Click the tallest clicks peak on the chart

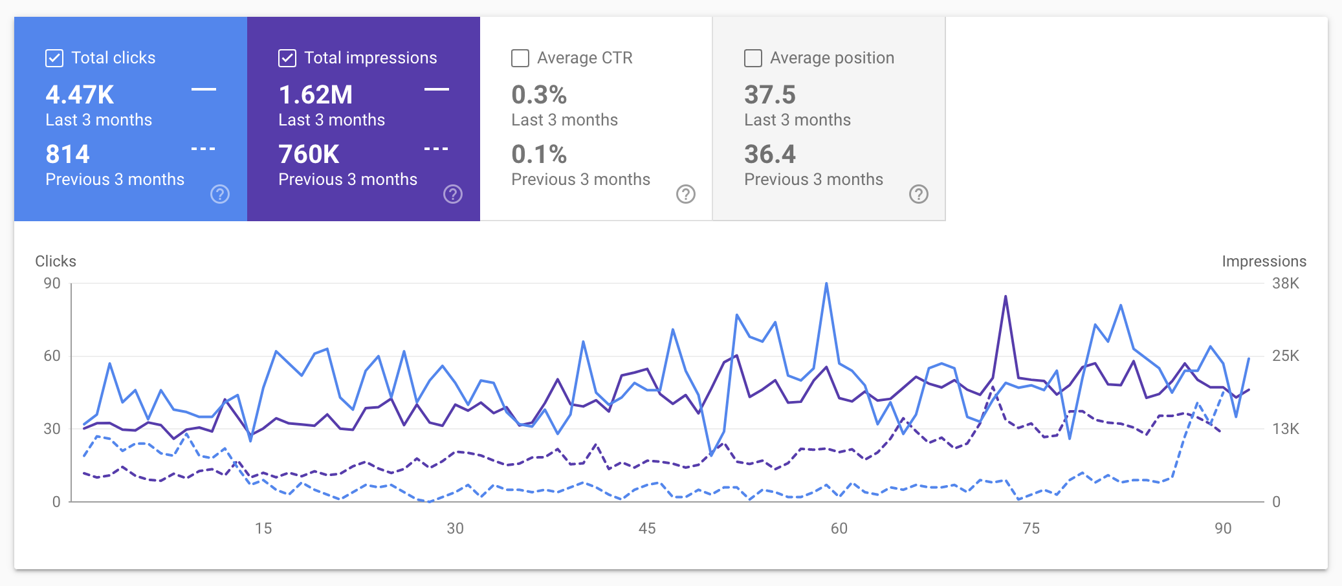tap(826, 283)
